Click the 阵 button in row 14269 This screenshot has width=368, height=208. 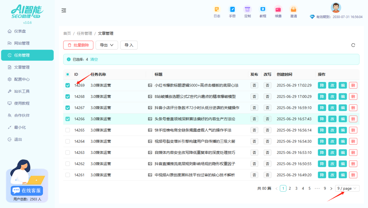pyautogui.click(x=322, y=85)
